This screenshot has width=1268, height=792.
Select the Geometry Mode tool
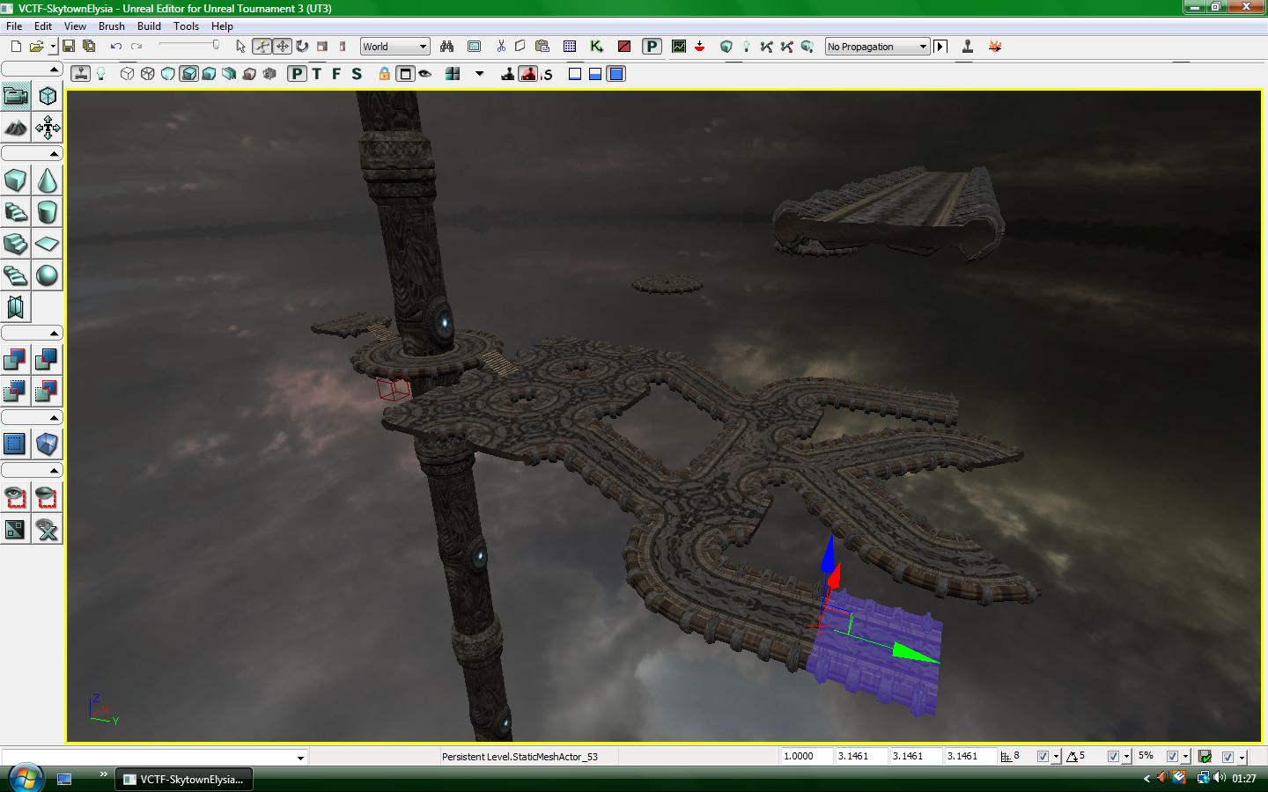pos(48,95)
